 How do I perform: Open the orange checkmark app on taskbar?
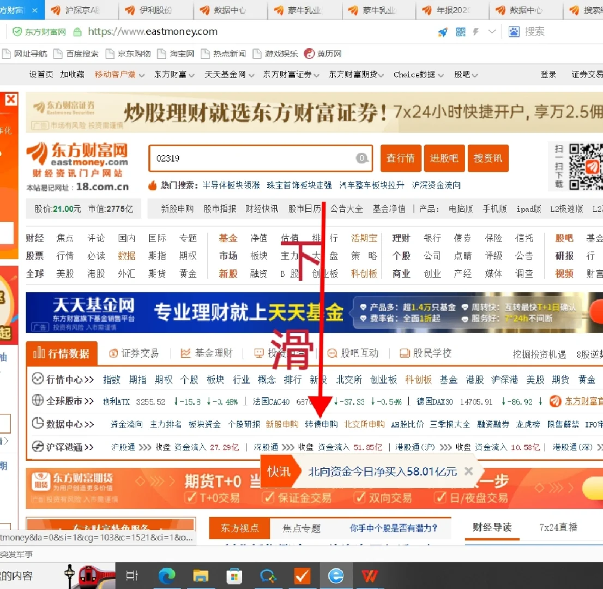(302, 576)
